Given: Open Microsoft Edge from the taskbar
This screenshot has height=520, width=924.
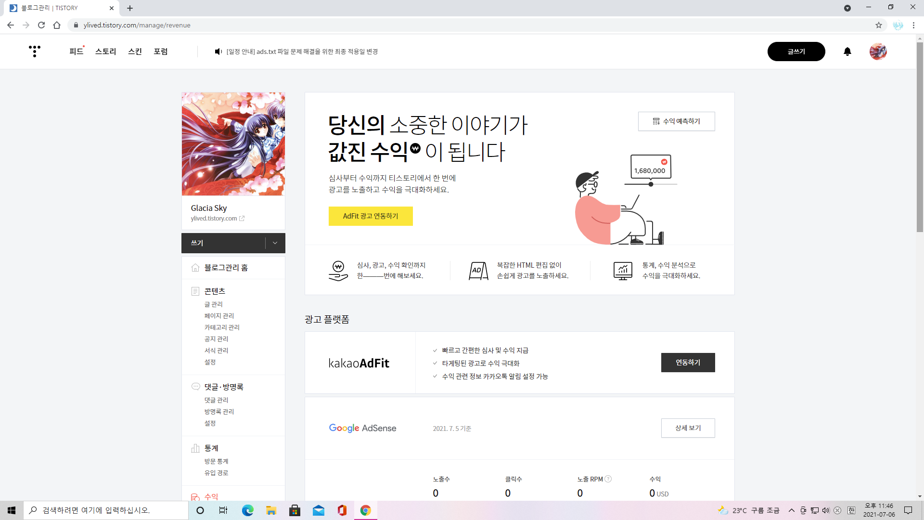Looking at the screenshot, I should [247, 510].
